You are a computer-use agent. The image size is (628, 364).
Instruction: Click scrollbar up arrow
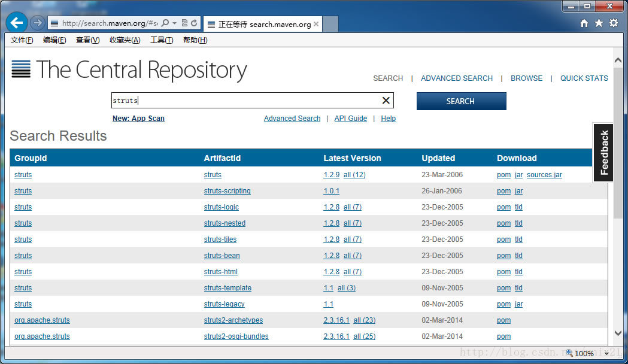pyautogui.click(x=618, y=60)
